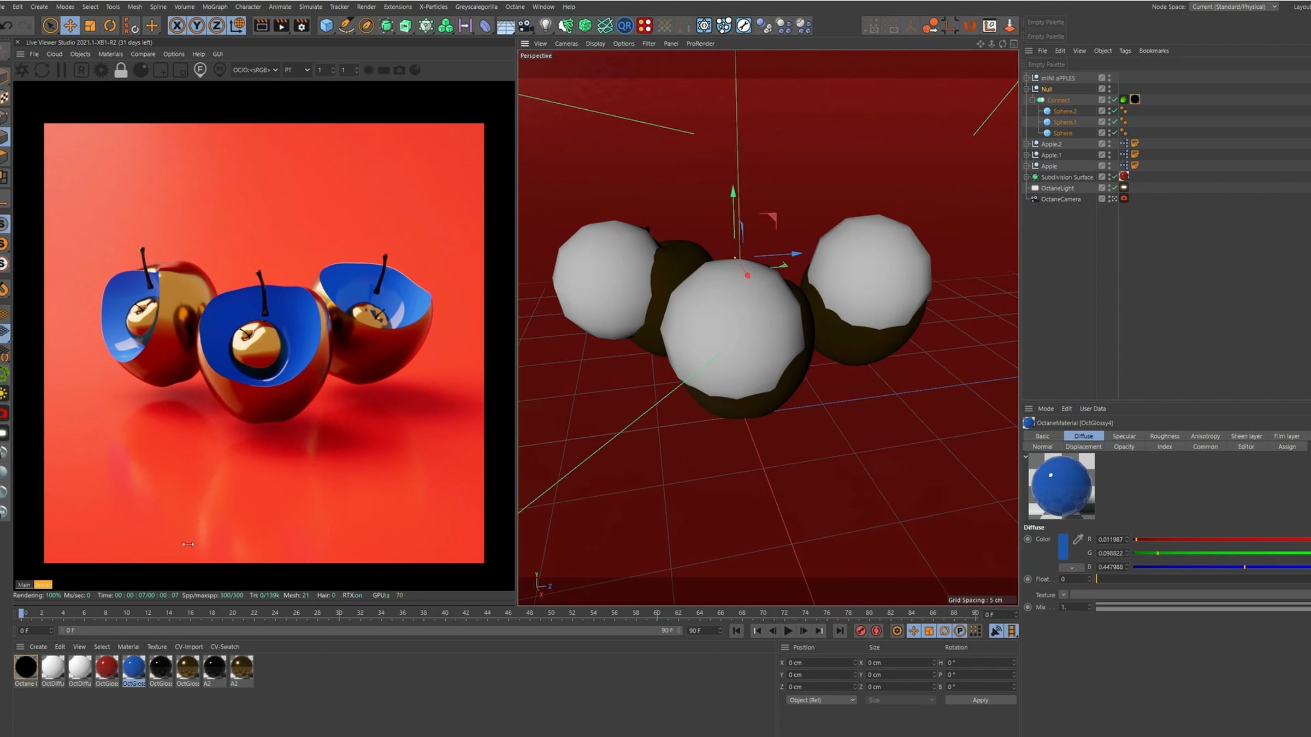The width and height of the screenshot is (1311, 737).
Task: Select the Rotate tool in top toolbar
Action: pos(110,26)
